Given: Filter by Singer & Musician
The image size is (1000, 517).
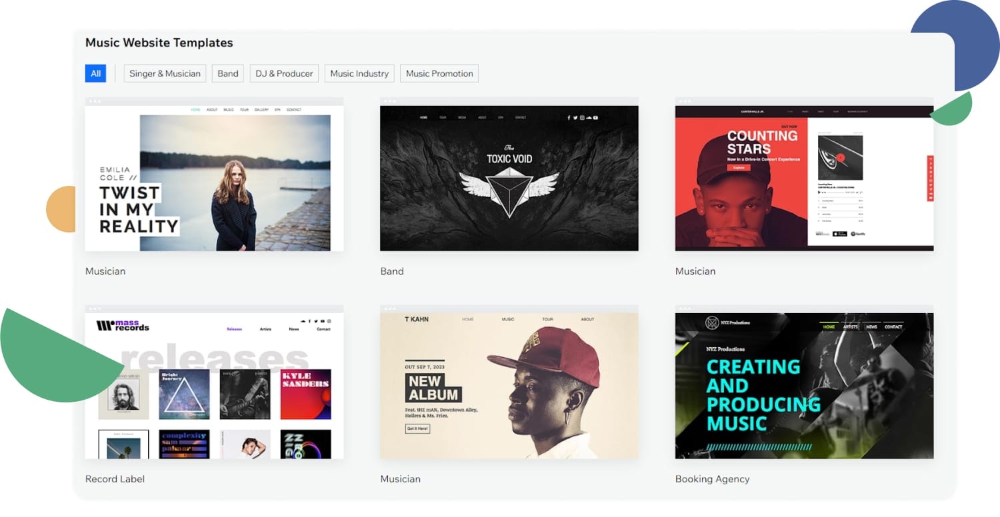Looking at the screenshot, I should tap(165, 73).
